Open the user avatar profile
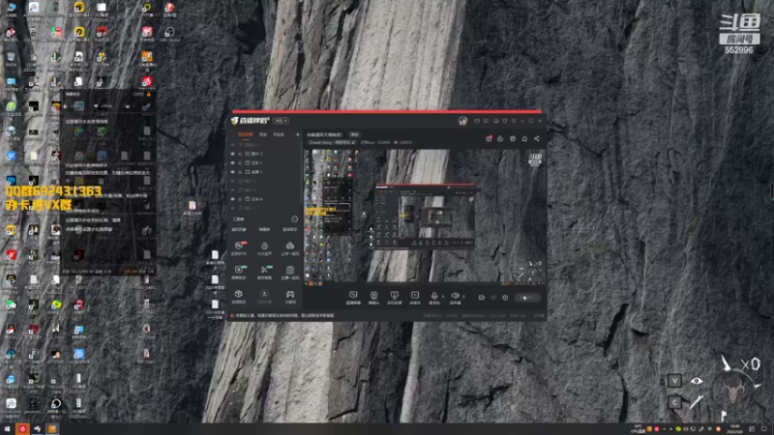The height and width of the screenshot is (435, 774). click(462, 121)
